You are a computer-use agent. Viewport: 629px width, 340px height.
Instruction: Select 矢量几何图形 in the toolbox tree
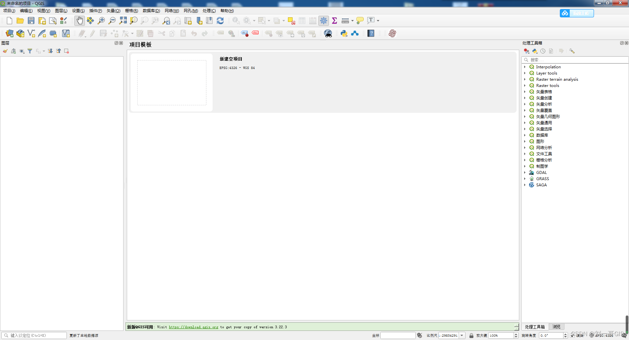[x=548, y=117]
